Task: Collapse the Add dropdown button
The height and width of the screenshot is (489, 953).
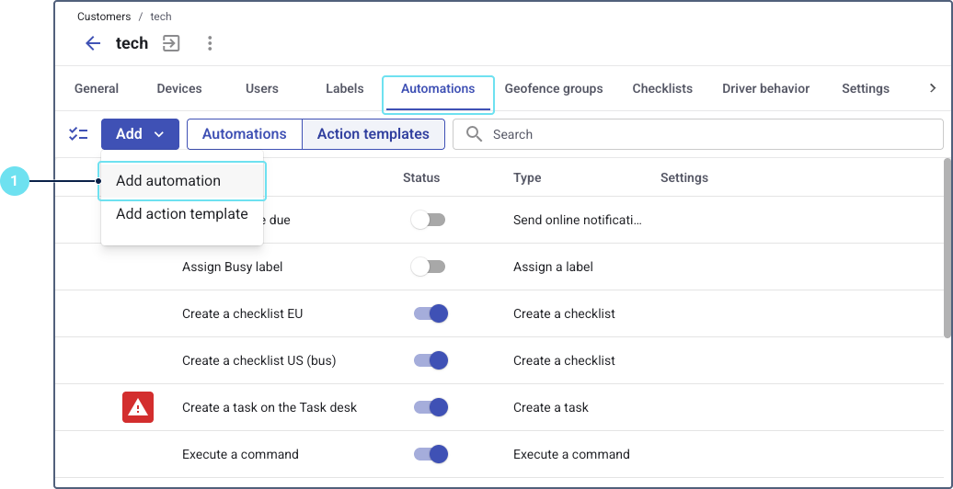Action: point(140,134)
